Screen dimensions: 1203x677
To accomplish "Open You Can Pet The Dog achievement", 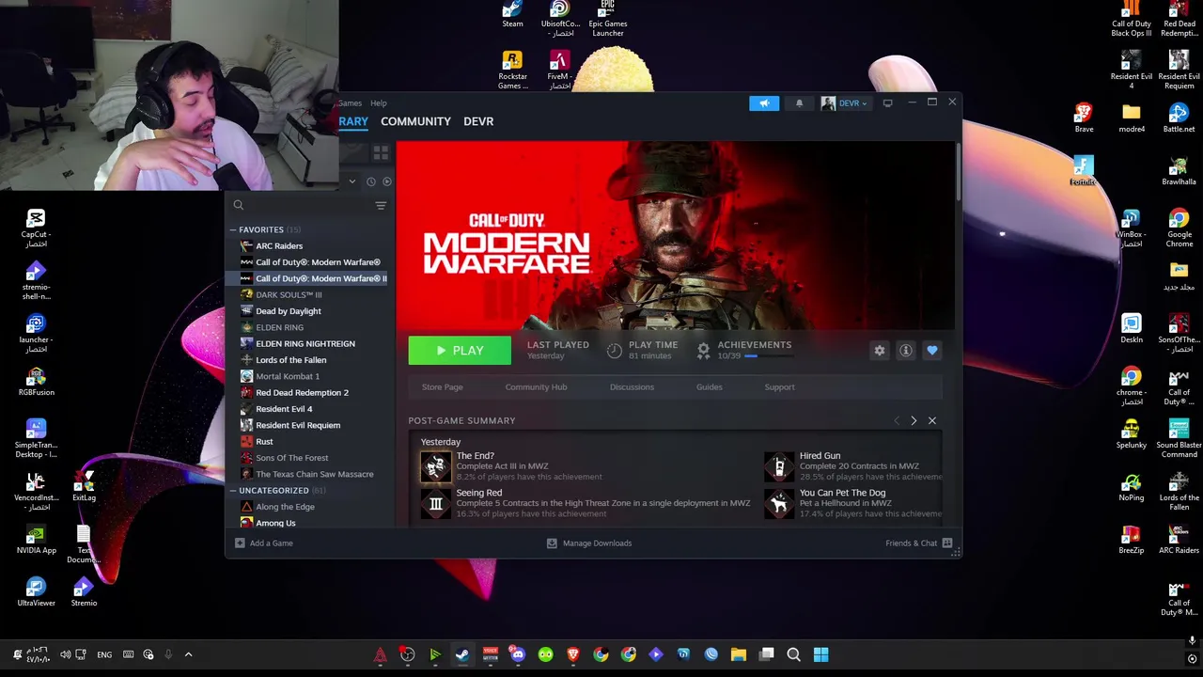I will (779, 503).
